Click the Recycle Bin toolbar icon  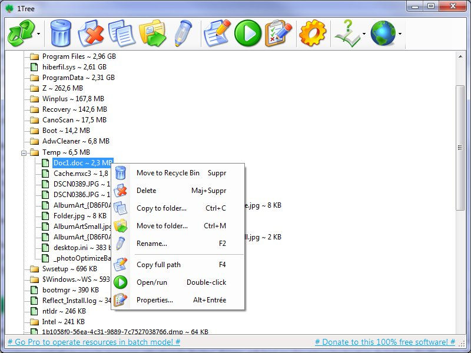pyautogui.click(x=61, y=34)
